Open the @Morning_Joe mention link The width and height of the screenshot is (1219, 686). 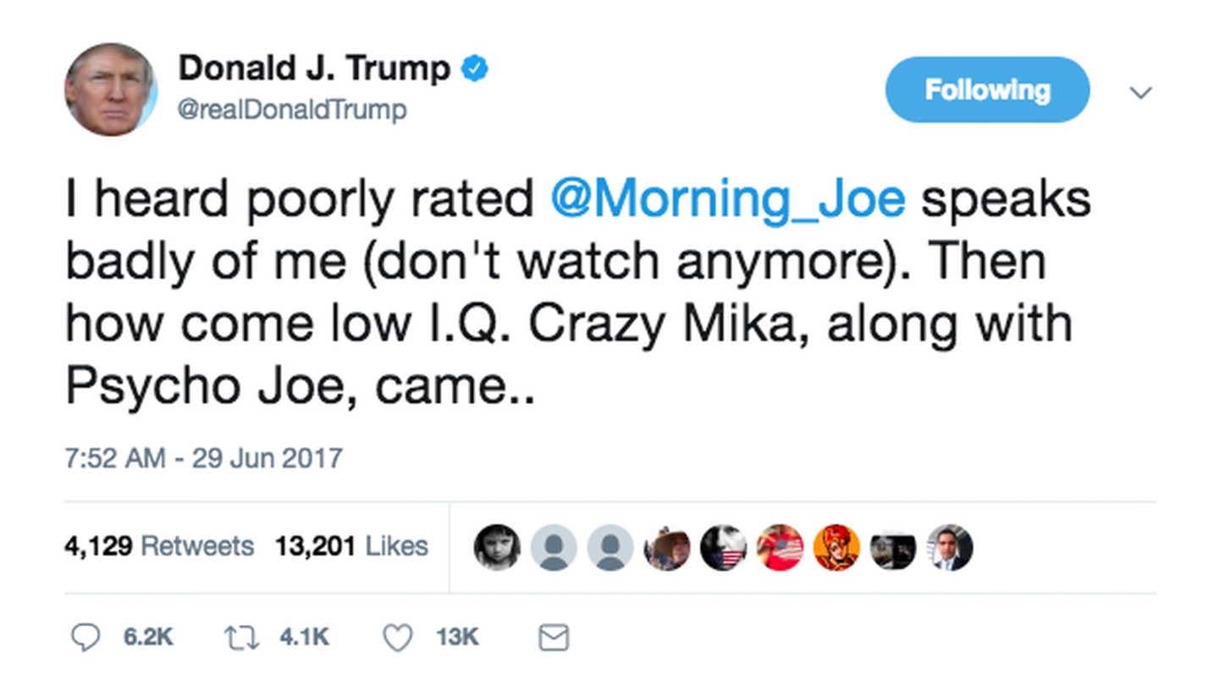pyautogui.click(x=727, y=198)
